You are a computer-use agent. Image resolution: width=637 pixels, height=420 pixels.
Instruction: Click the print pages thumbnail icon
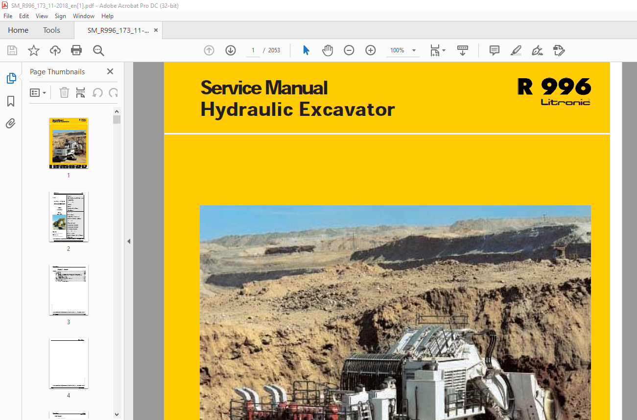81,92
